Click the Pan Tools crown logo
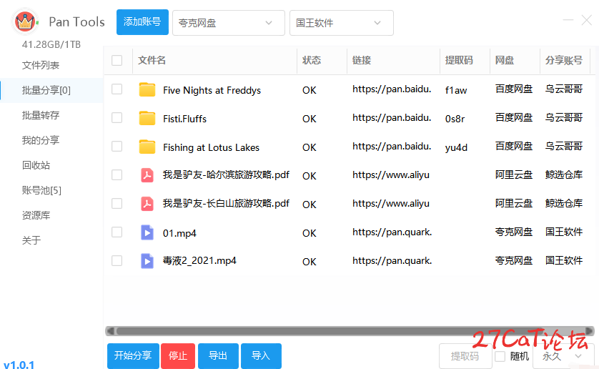This screenshot has height=369, width=599. (25, 21)
